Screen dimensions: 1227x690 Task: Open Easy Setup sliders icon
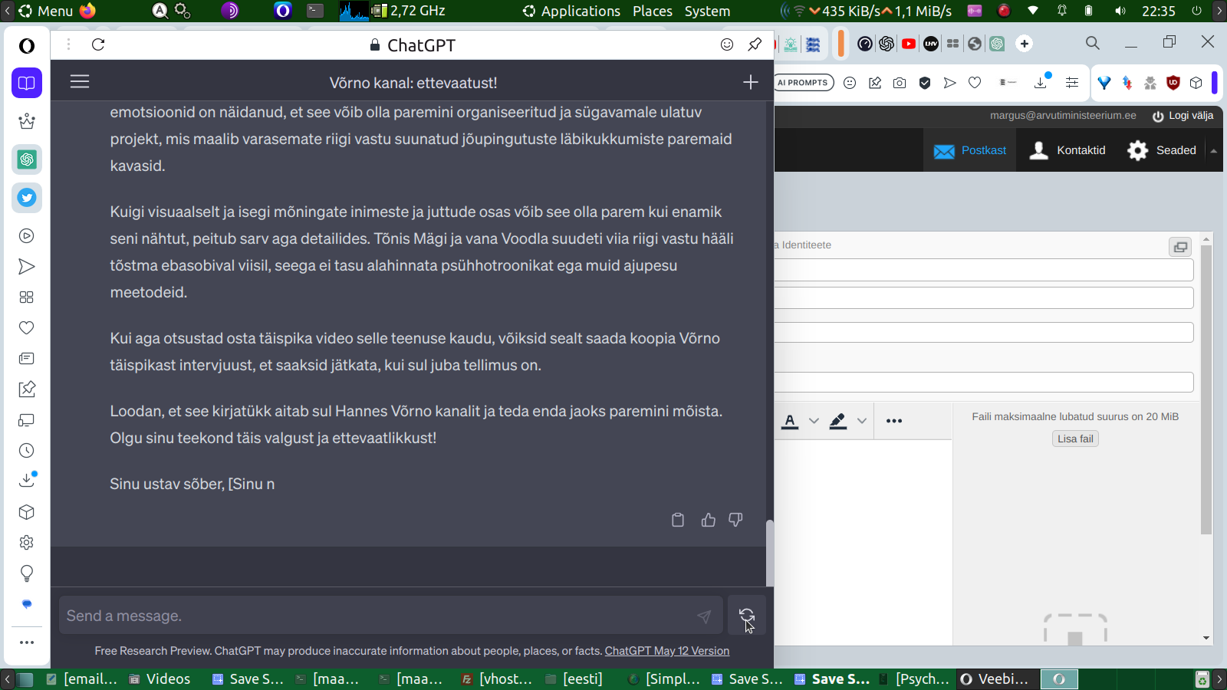click(x=1072, y=83)
